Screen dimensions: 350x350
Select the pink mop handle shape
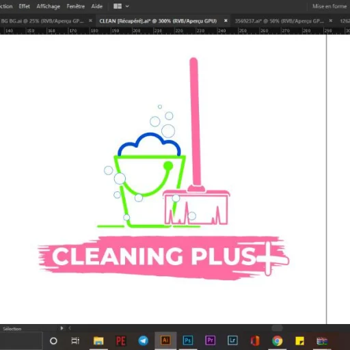(x=196, y=121)
